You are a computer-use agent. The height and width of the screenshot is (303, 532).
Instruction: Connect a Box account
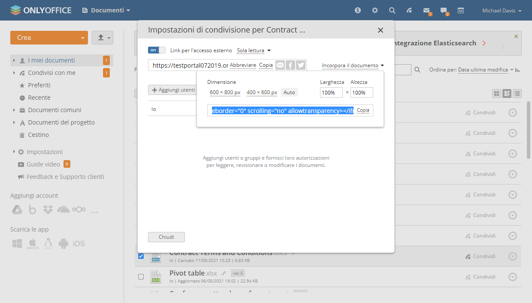click(x=32, y=210)
